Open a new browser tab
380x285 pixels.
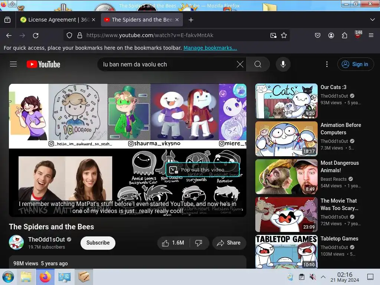click(x=191, y=20)
